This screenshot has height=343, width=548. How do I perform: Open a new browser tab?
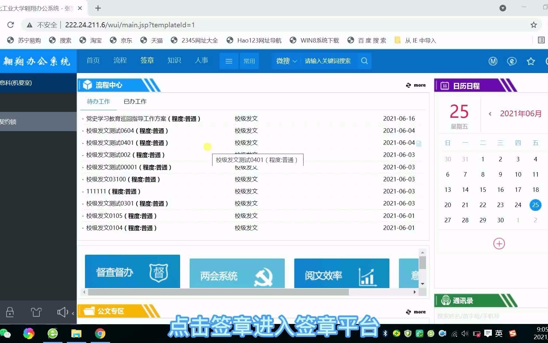click(98, 8)
